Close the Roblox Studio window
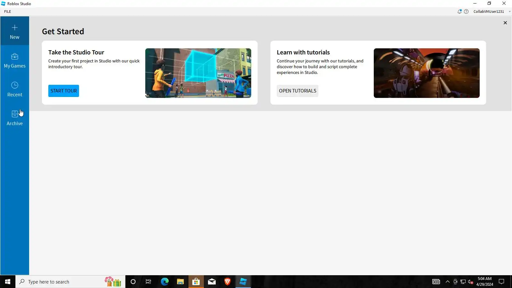Viewport: 512px width, 288px height. pyautogui.click(x=504, y=4)
